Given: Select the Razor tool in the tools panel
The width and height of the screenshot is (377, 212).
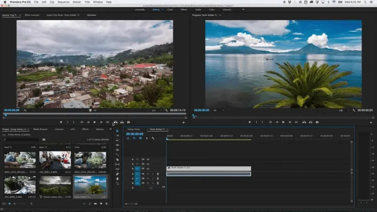Looking at the screenshot, I should click(x=118, y=160).
